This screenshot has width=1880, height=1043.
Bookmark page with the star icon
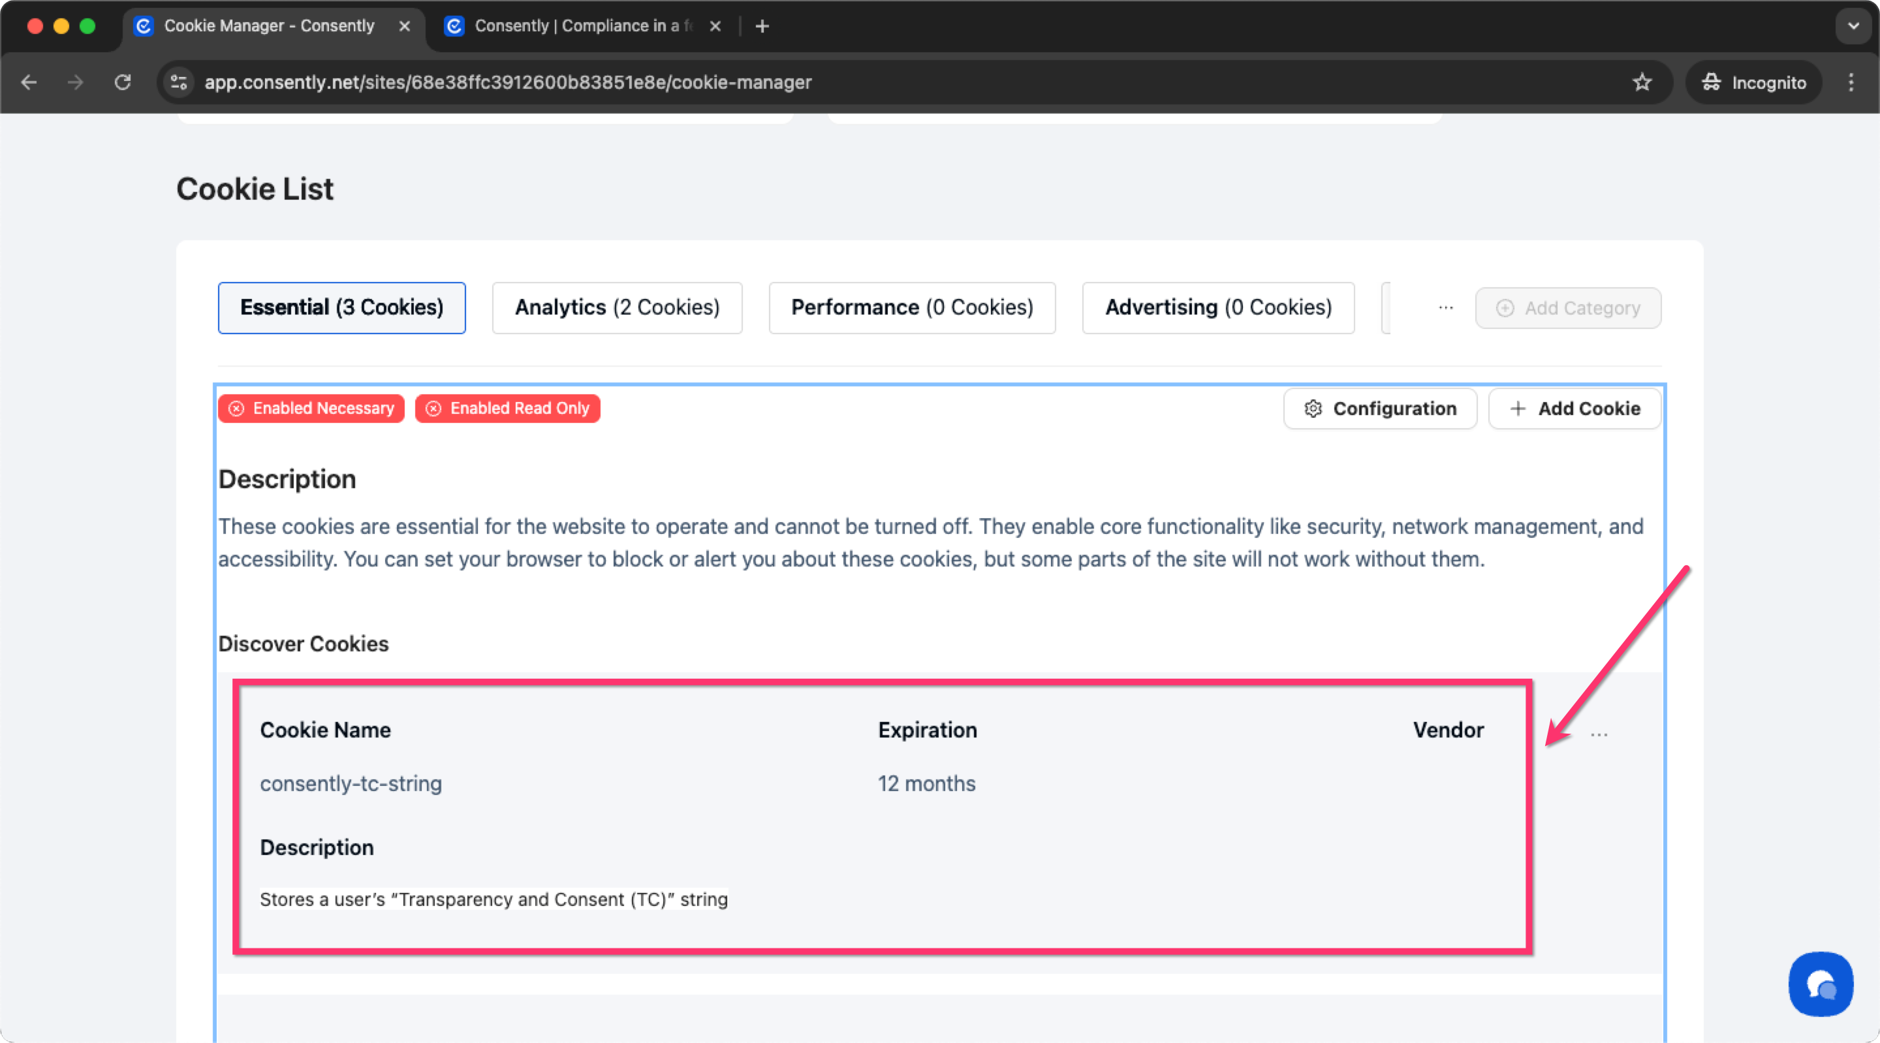click(x=1641, y=82)
